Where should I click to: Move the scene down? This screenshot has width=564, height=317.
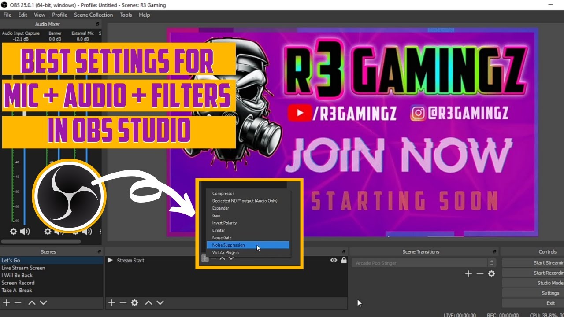tap(43, 302)
